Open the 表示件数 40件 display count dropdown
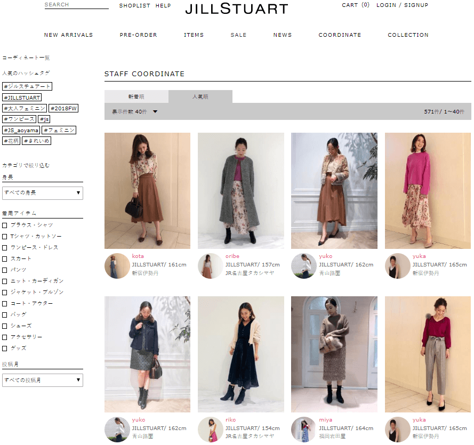 click(x=135, y=112)
